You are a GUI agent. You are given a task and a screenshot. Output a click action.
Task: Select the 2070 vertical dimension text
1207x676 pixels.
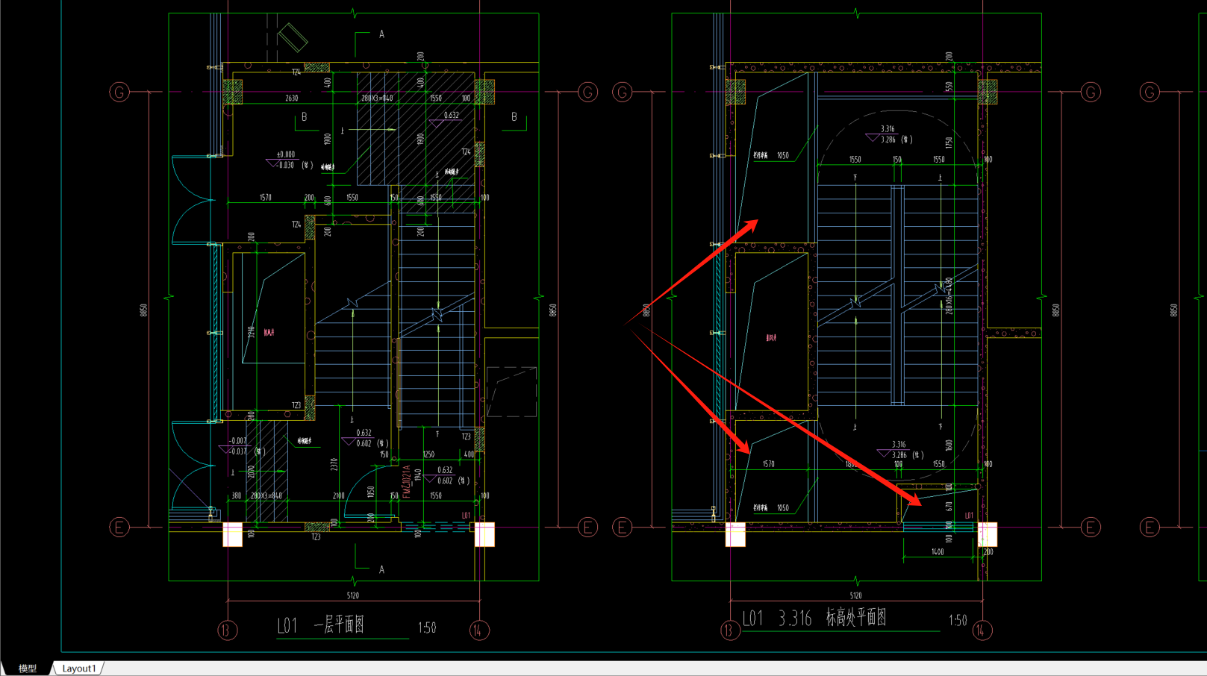(252, 472)
